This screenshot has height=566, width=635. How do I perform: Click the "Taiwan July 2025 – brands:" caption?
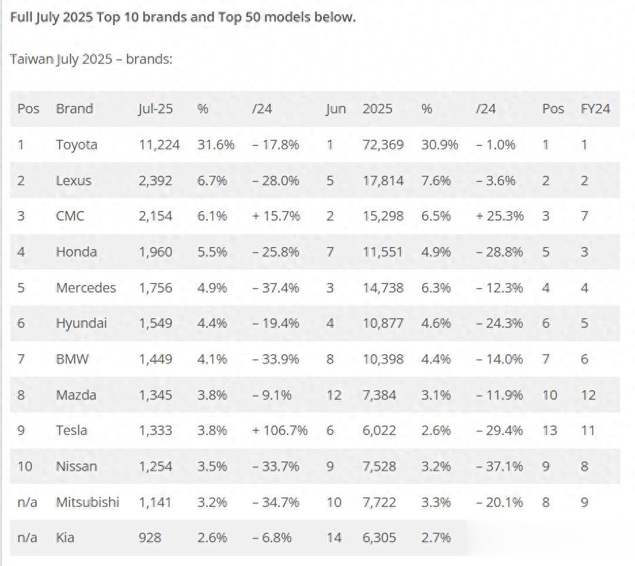(x=91, y=59)
